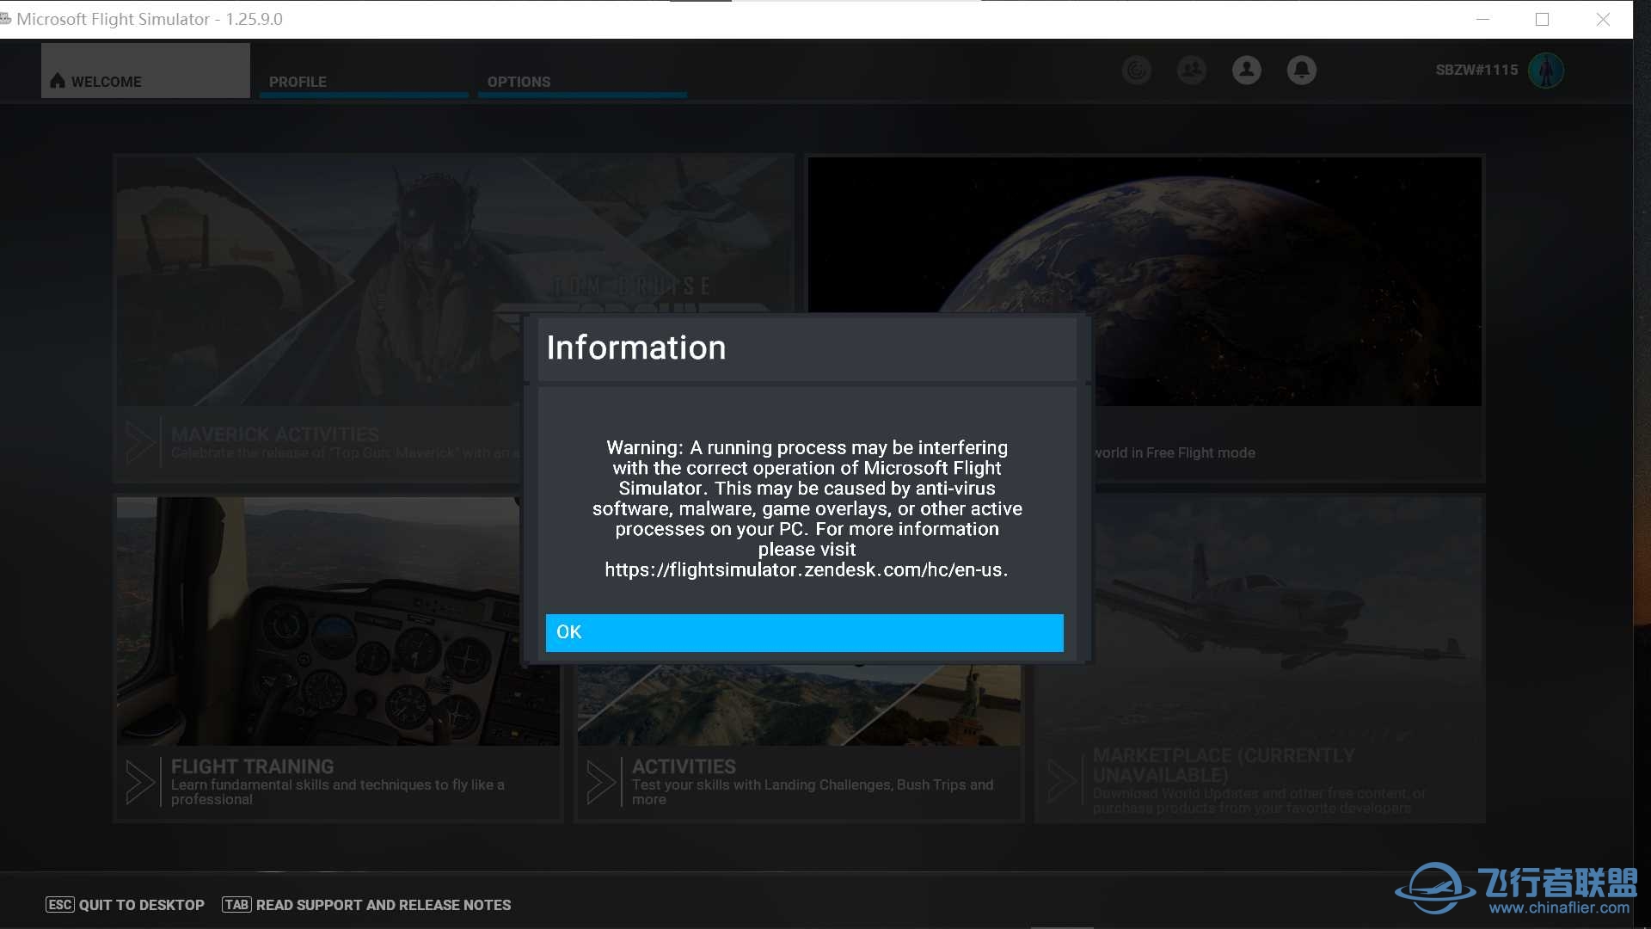Open the circular target icon in the header
This screenshot has width=1651, height=929.
(1137, 70)
